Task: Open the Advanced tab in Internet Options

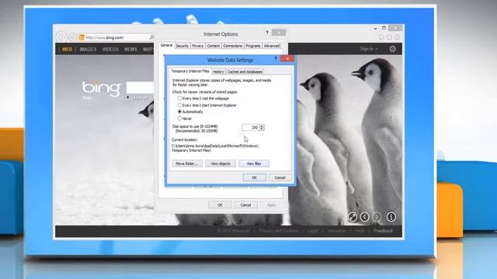Action: point(272,46)
